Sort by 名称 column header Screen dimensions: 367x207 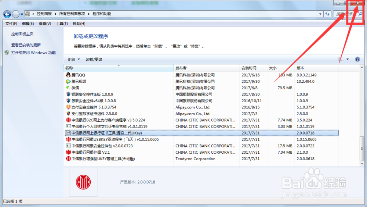[x=119, y=68]
